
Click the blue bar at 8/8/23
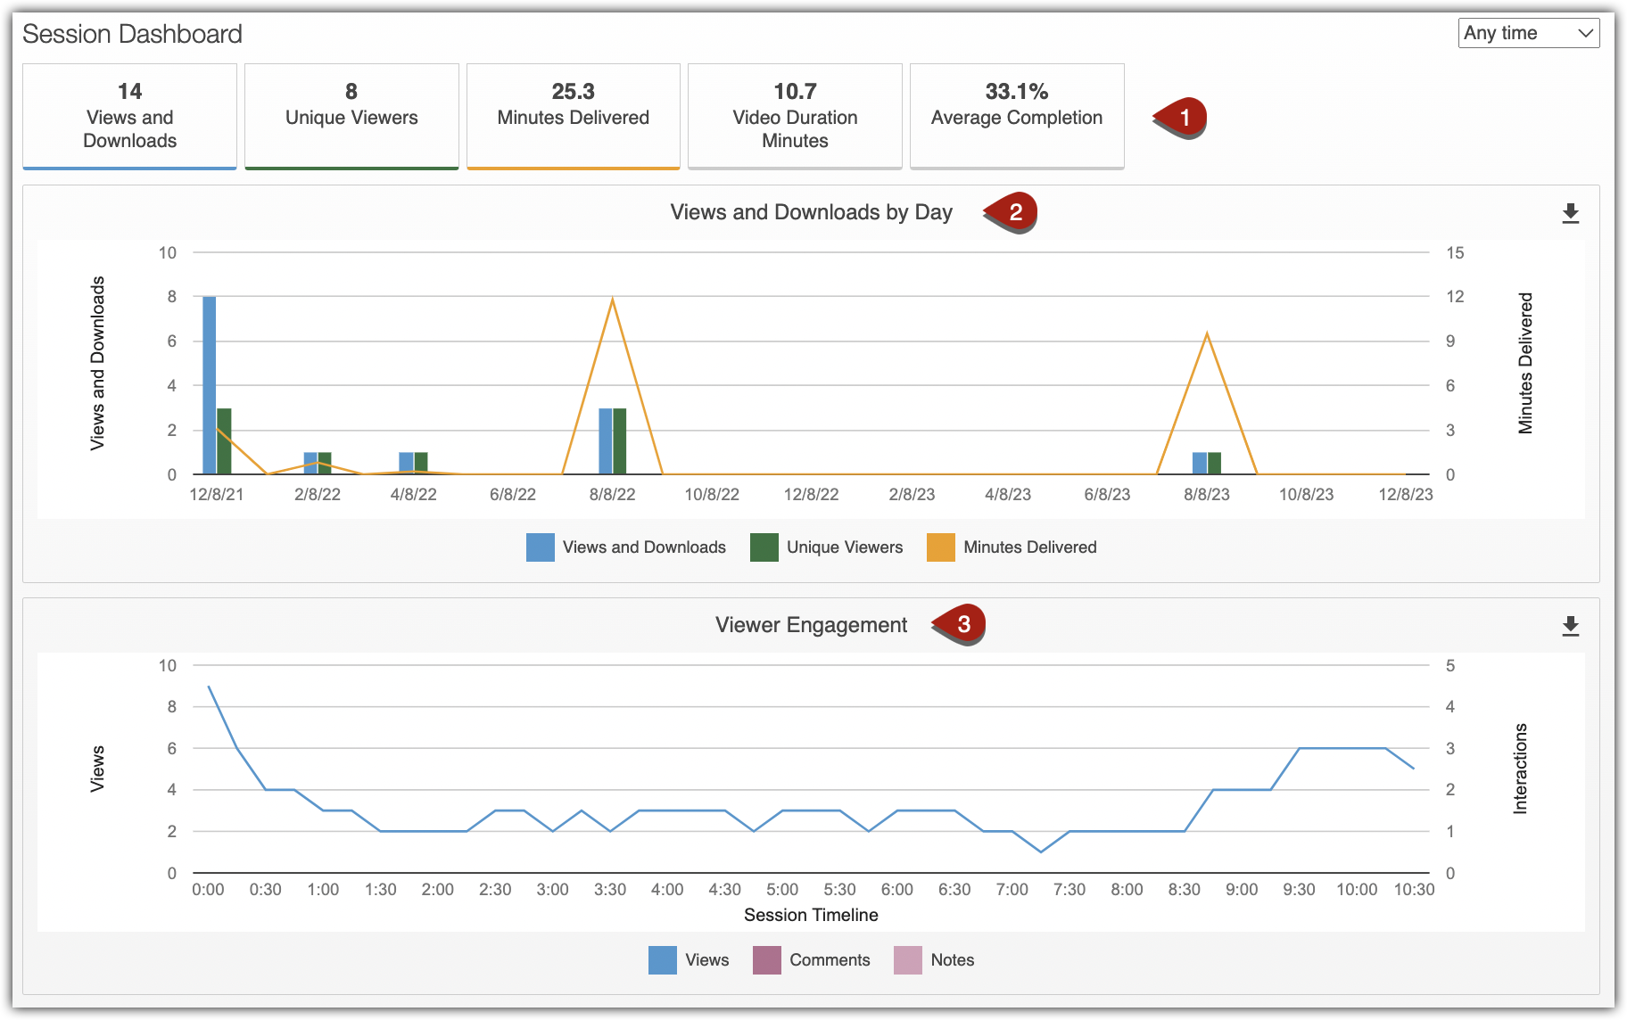tap(1200, 464)
